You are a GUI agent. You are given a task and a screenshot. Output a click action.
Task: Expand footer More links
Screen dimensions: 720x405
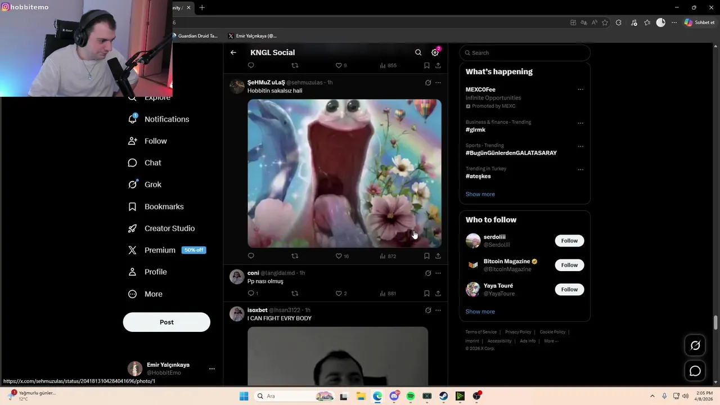tap(551, 341)
